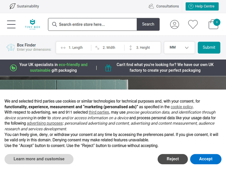This screenshot has height=170, width=226.
Task: Open the shopping basket icon
Action: pos(214,24)
